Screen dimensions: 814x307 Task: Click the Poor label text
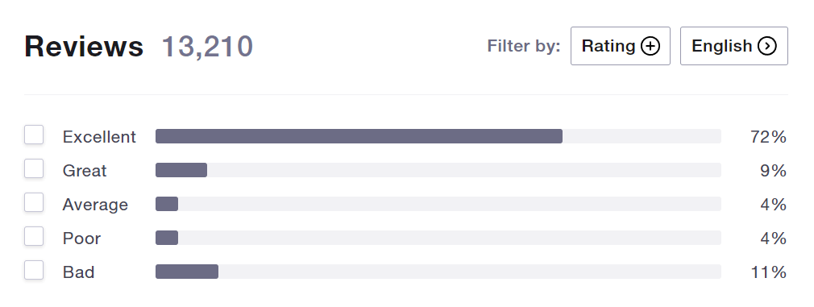[x=81, y=239]
